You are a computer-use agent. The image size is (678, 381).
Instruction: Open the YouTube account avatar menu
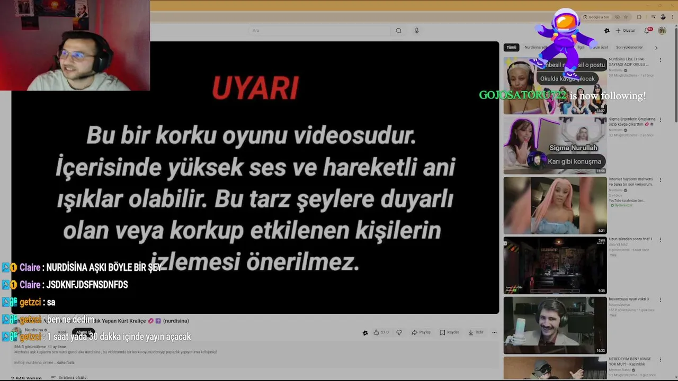(662, 31)
